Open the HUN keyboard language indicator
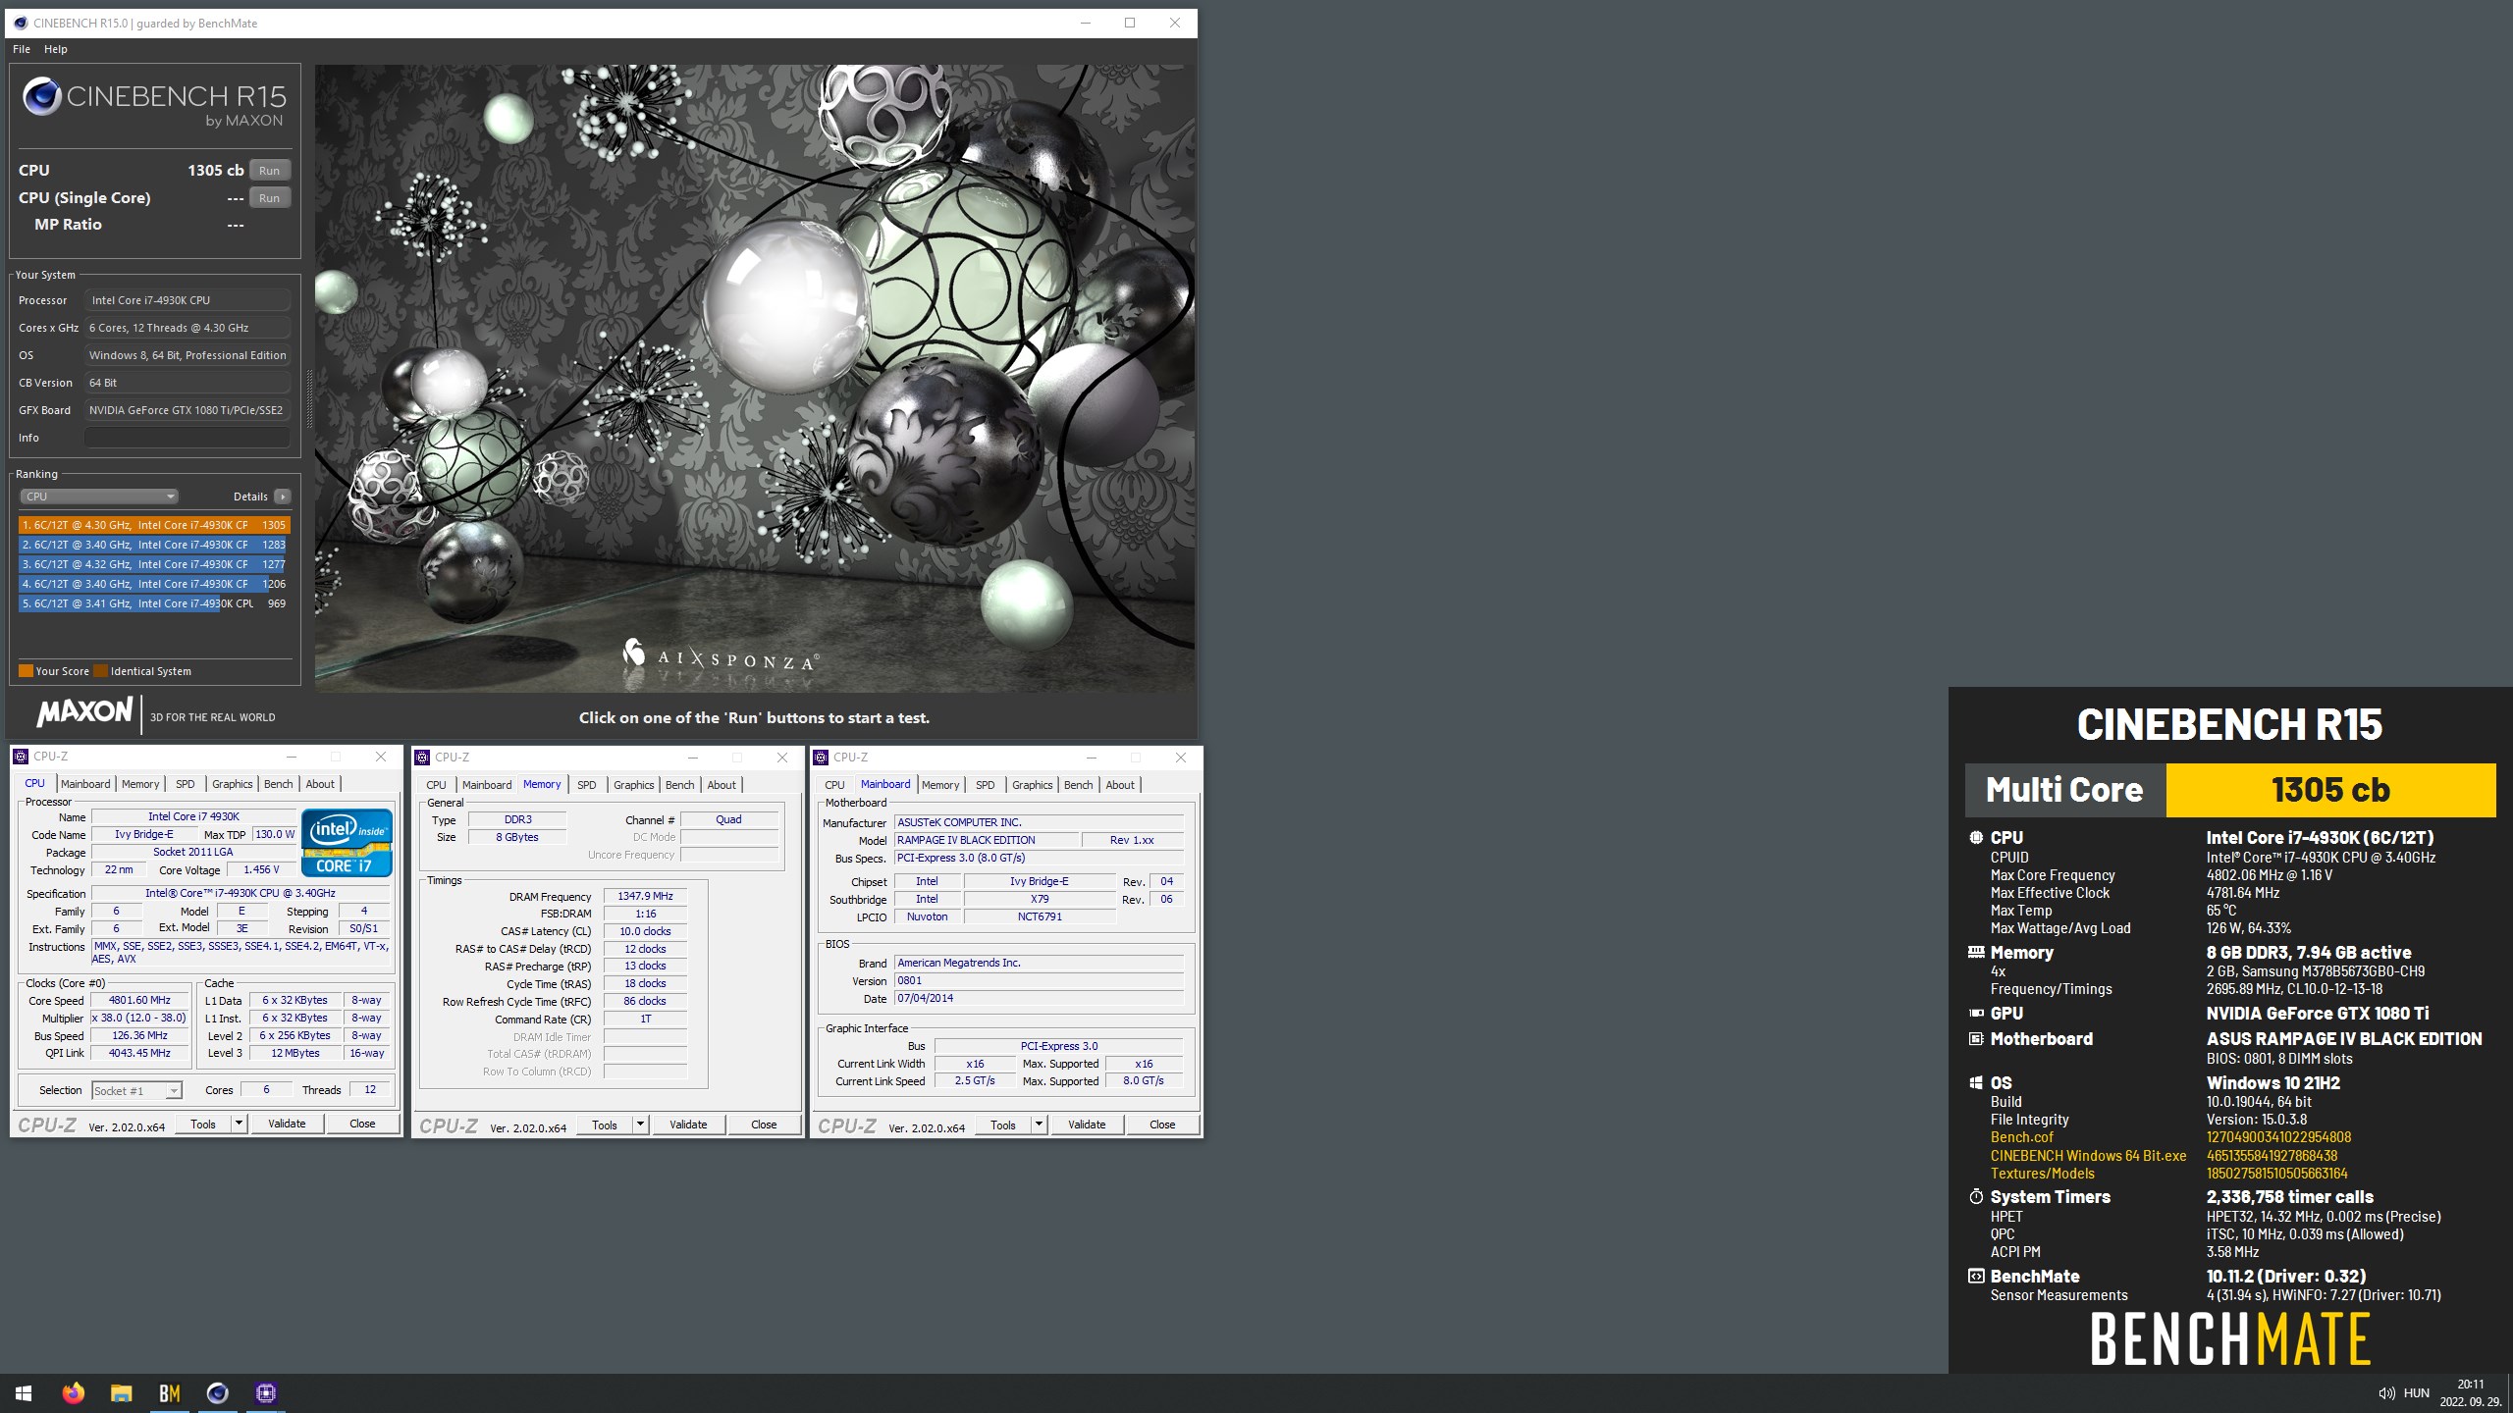The image size is (2513, 1413). pyautogui.click(x=2416, y=1393)
